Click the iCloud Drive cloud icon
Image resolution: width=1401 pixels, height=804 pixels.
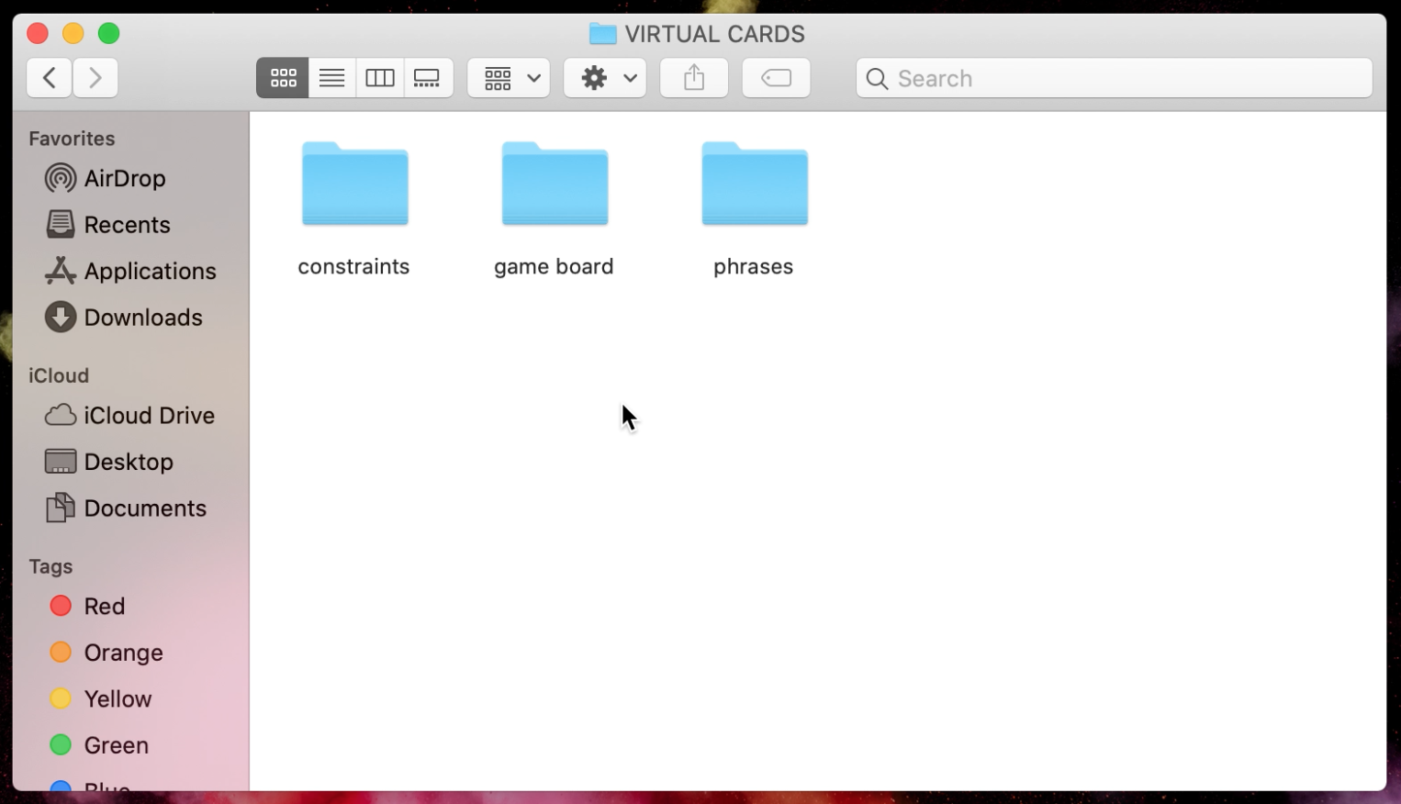point(61,415)
